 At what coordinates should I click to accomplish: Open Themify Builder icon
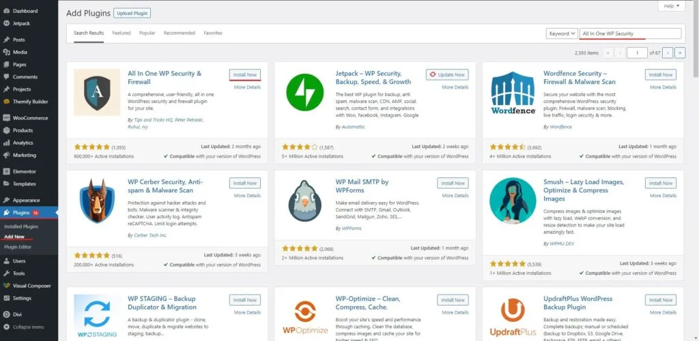(x=6, y=102)
